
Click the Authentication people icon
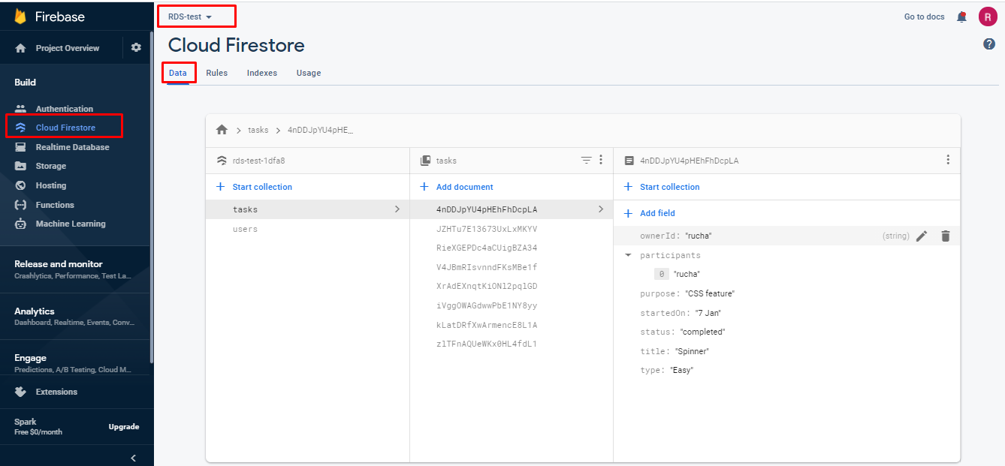[x=21, y=109]
